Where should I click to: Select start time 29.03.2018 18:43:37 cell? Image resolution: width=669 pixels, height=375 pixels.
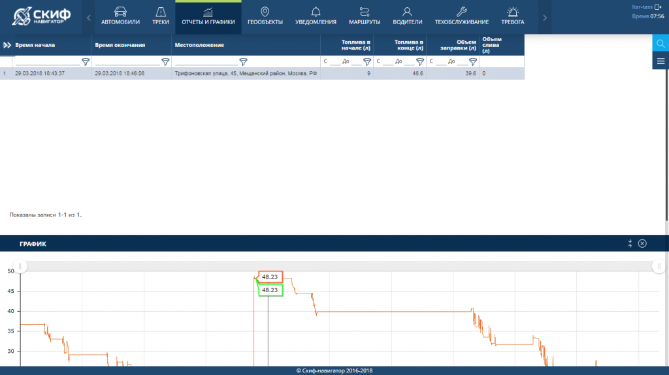pos(52,73)
